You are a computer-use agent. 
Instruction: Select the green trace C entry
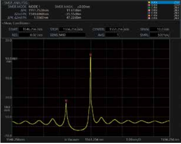(x=164, y=8)
